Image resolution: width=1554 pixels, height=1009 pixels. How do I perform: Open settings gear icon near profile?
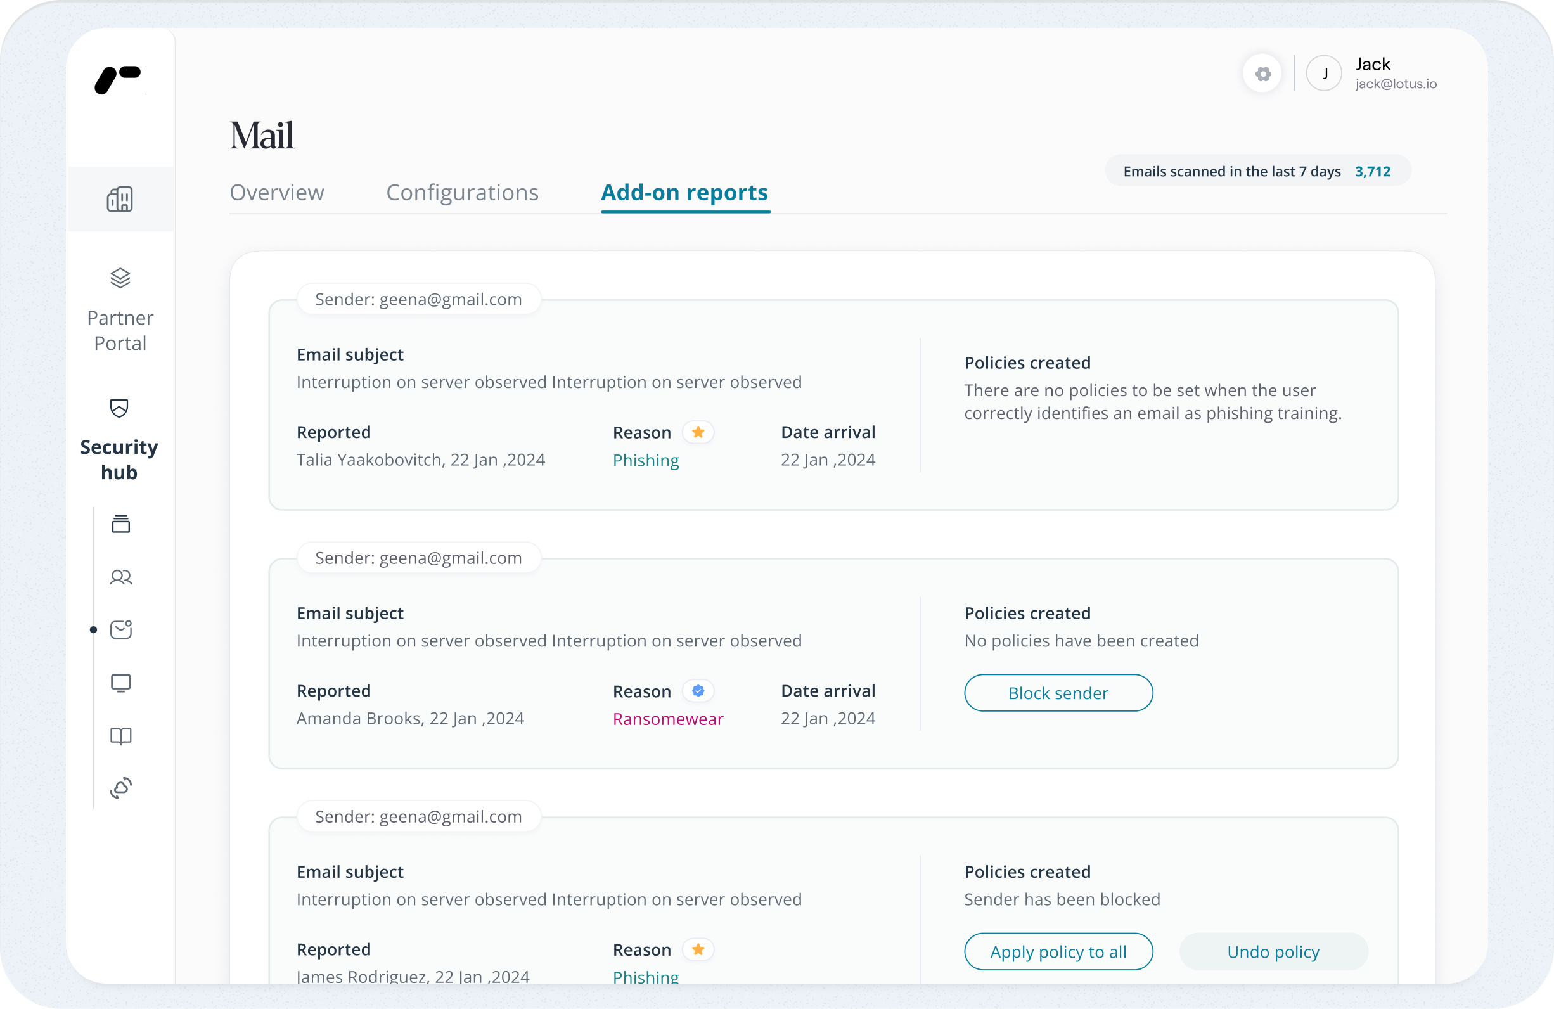(1263, 74)
